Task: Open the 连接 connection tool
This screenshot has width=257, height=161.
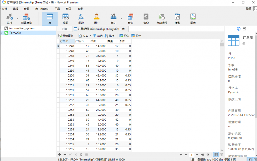Action: (9, 19)
